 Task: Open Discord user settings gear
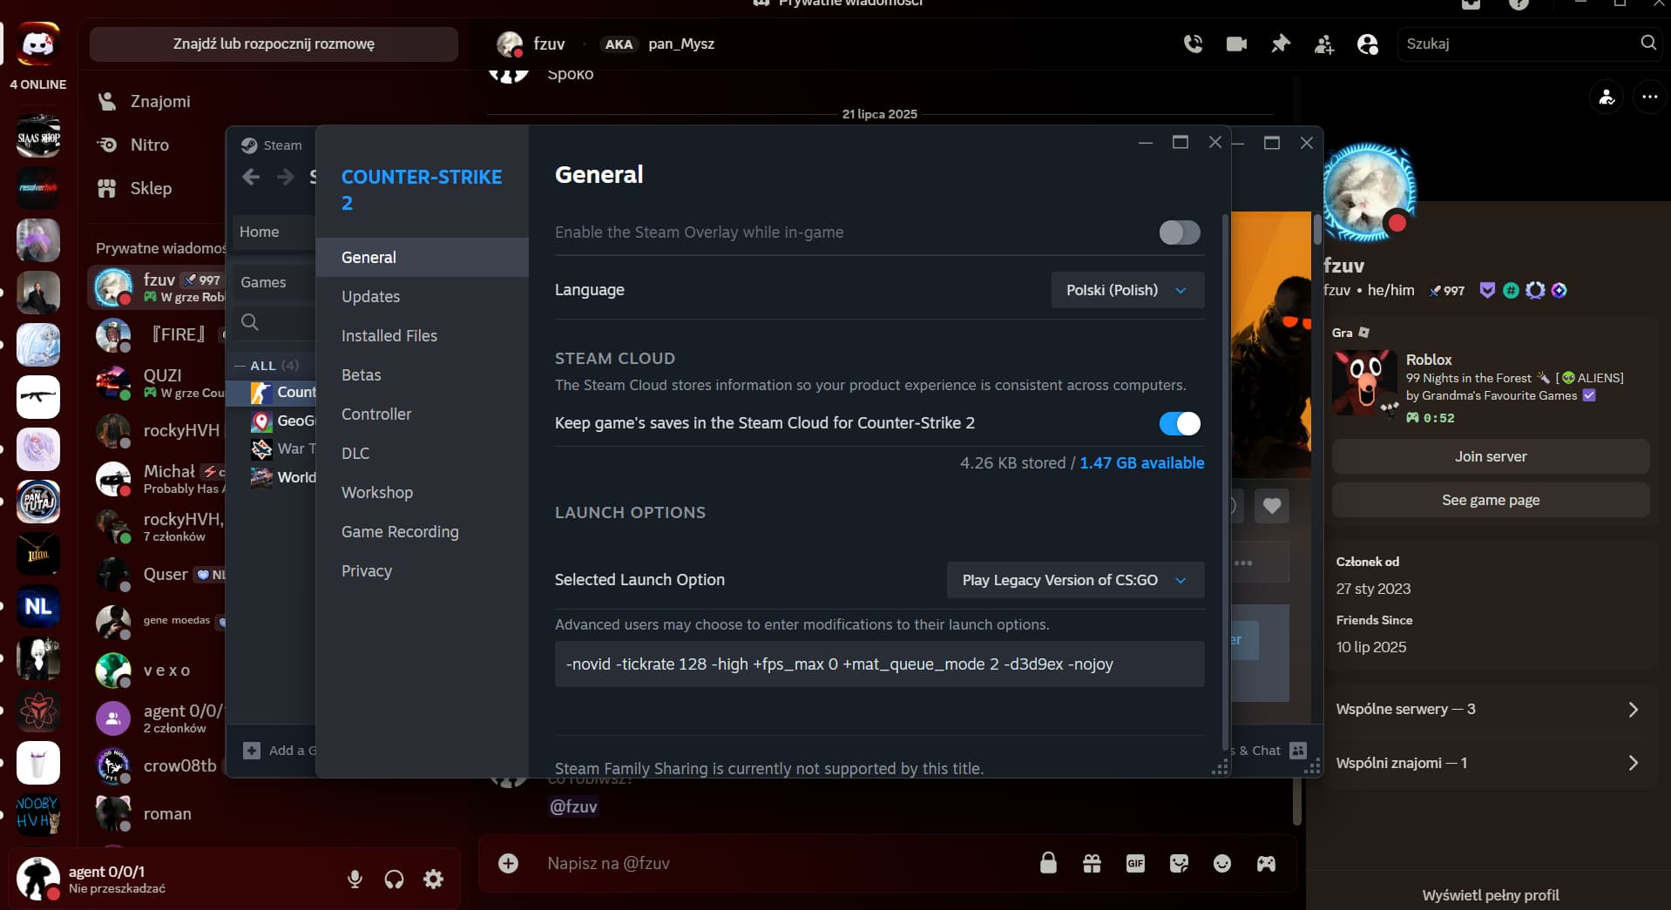pos(433,879)
